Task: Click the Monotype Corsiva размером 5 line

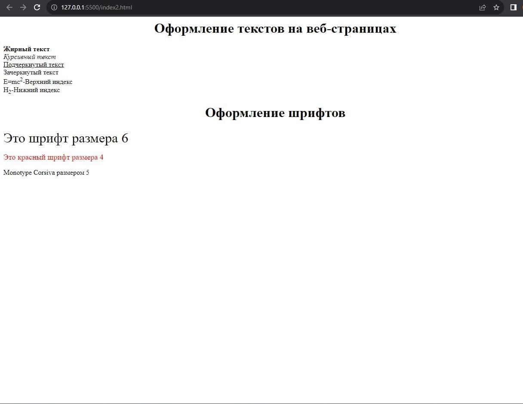Action: pos(46,173)
